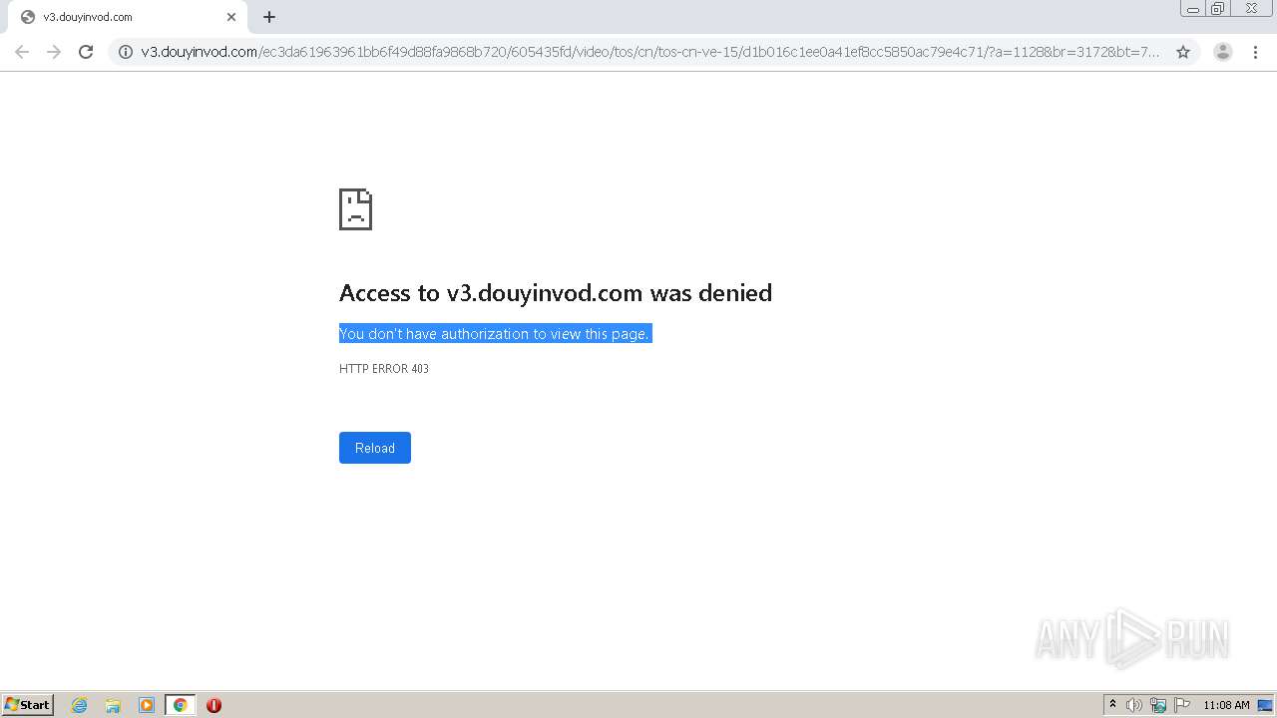This screenshot has width=1277, height=718.
Task: Open the Windows Start menu
Action: 28,705
